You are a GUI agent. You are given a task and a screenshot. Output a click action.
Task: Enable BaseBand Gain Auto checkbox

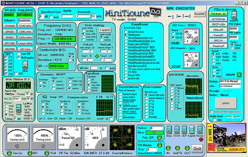[x=51, y=17]
